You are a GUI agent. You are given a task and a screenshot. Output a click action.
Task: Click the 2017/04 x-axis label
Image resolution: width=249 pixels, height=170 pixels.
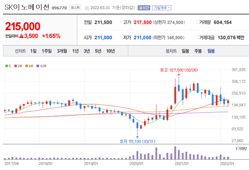[11, 164]
